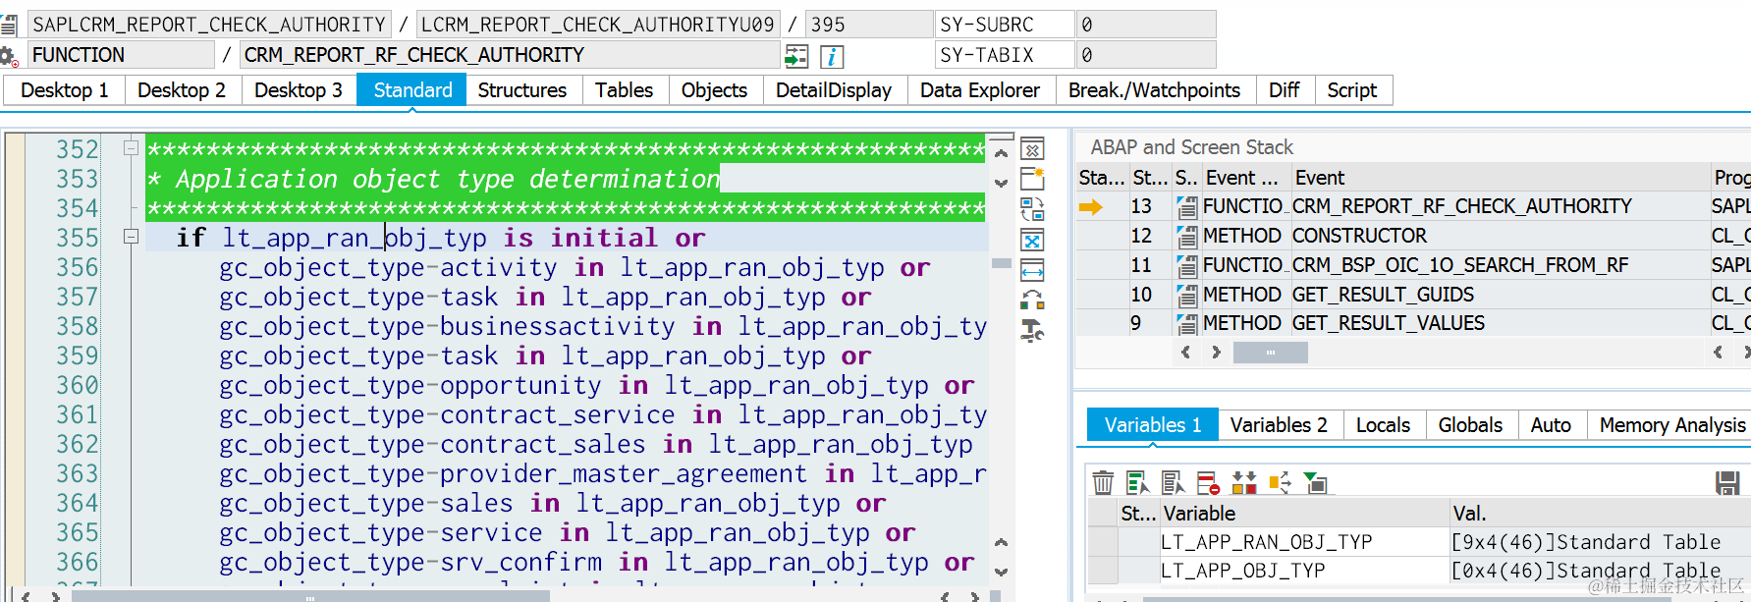Open the DetailDisplay tab
This screenshot has width=1751, height=602.
834,90
